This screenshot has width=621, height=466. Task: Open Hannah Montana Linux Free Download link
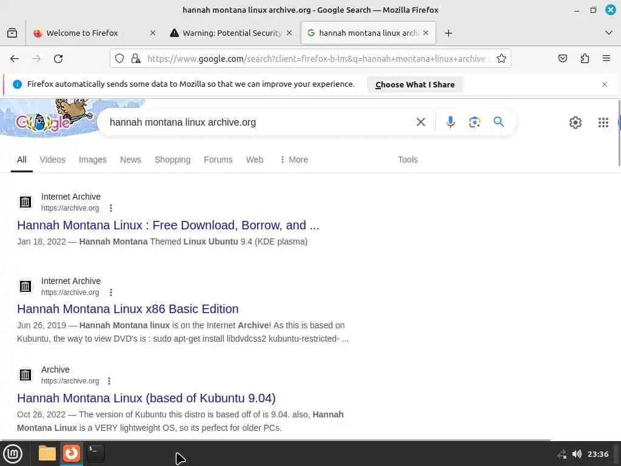[x=168, y=225]
